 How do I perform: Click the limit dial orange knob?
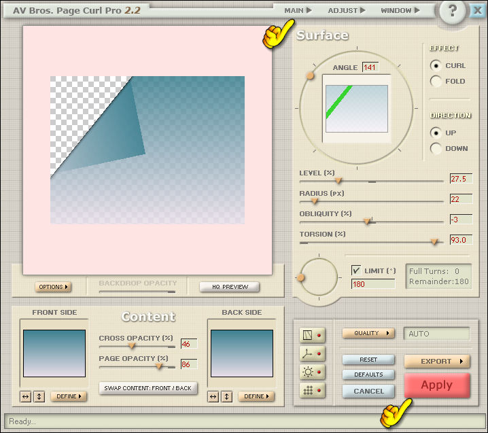point(300,277)
